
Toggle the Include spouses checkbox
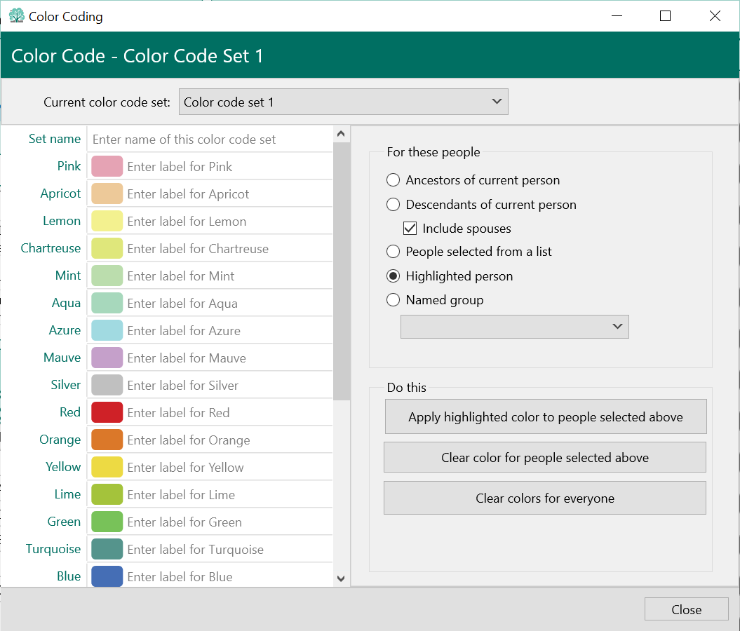[410, 229]
